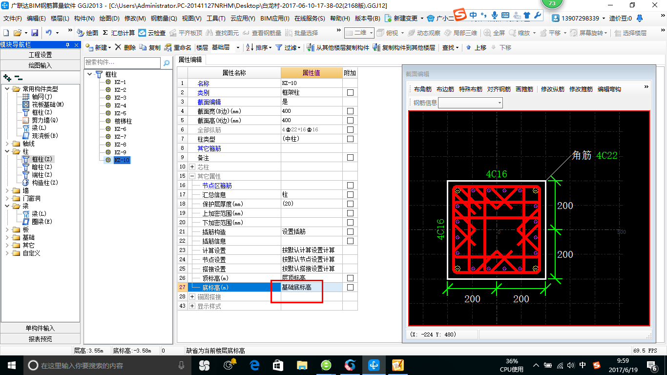Move the component up with 上移
The width and height of the screenshot is (667, 375).
point(476,47)
